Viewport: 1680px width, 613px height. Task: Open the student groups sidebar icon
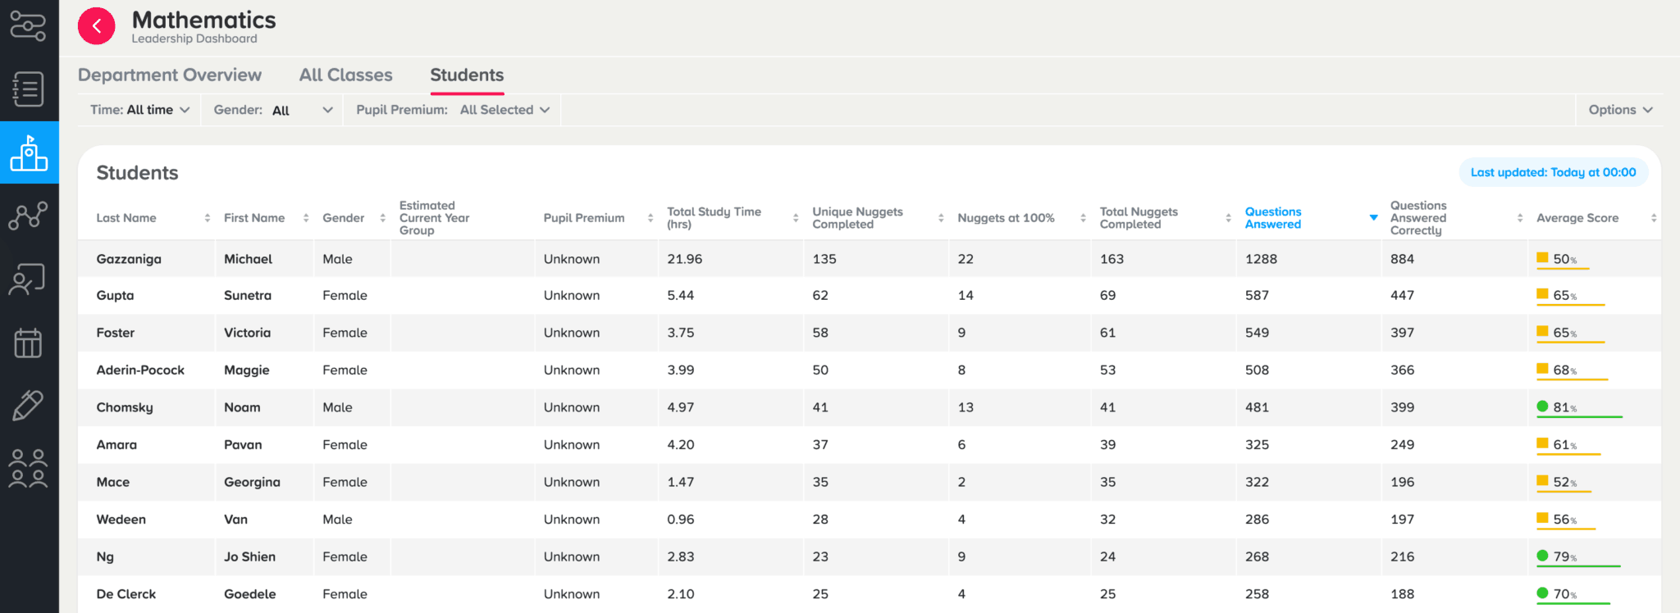[x=29, y=469]
